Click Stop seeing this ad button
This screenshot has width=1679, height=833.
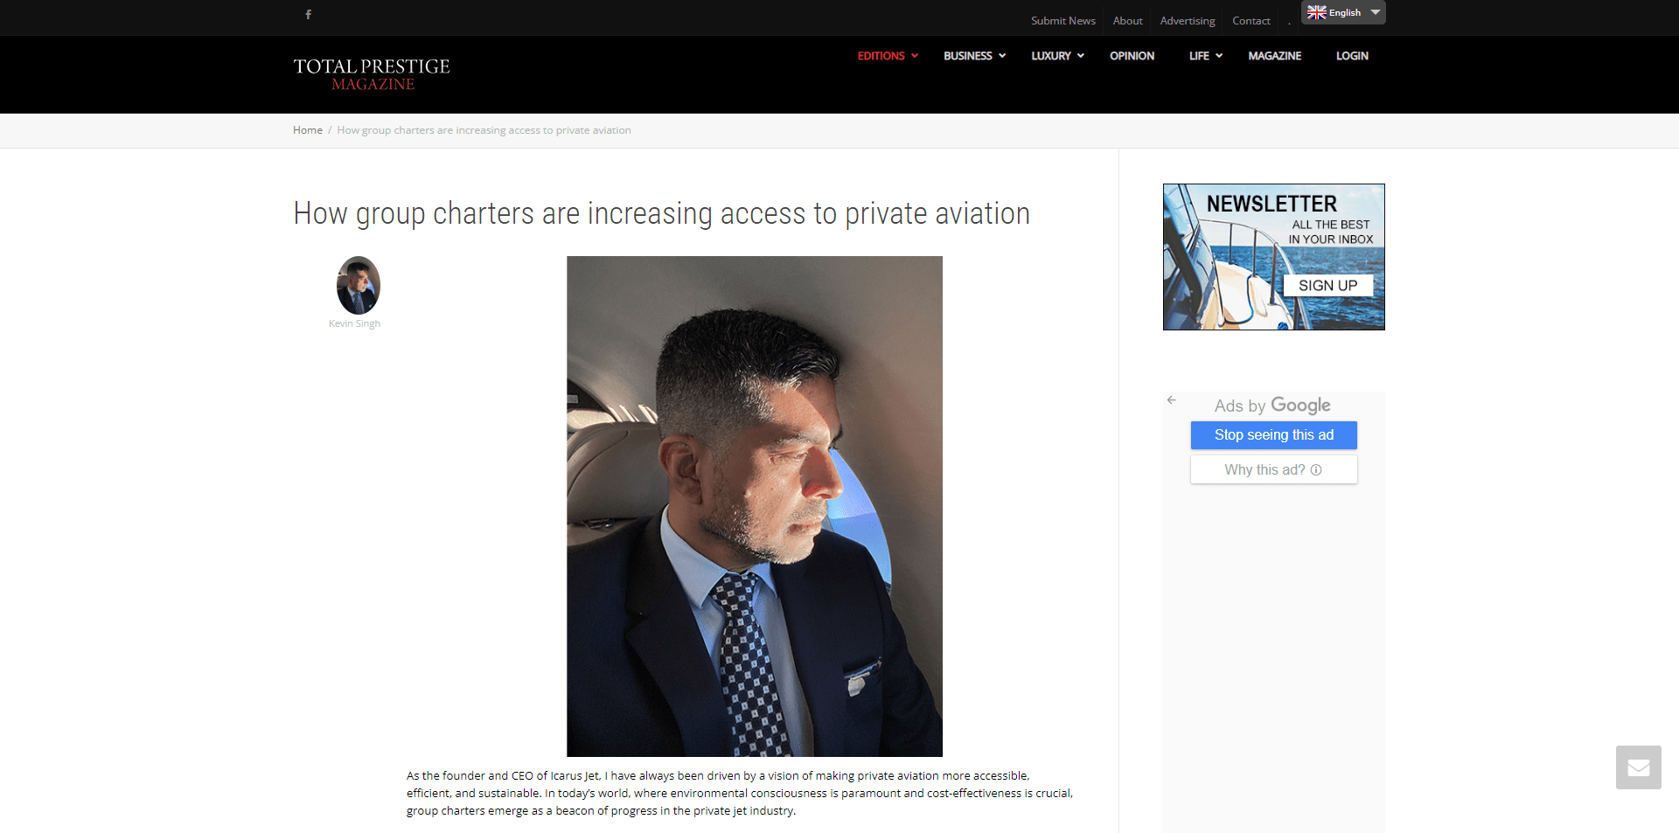[1273, 435]
